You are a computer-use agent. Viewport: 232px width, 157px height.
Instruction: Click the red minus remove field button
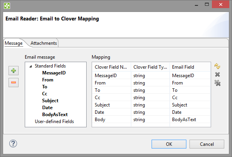pos(14,82)
